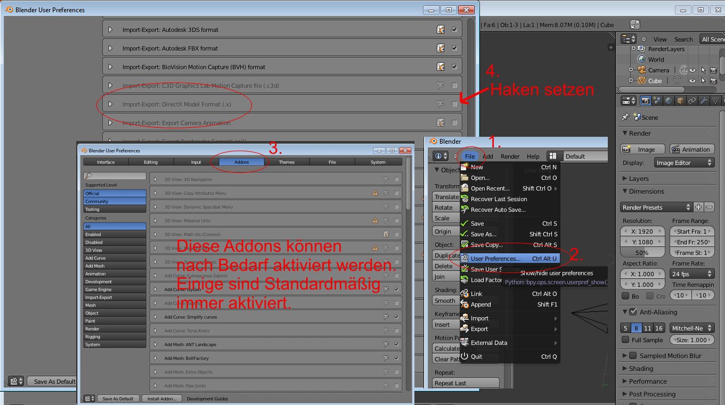Toggle Cube visibility eye icon

pyautogui.click(x=693, y=81)
